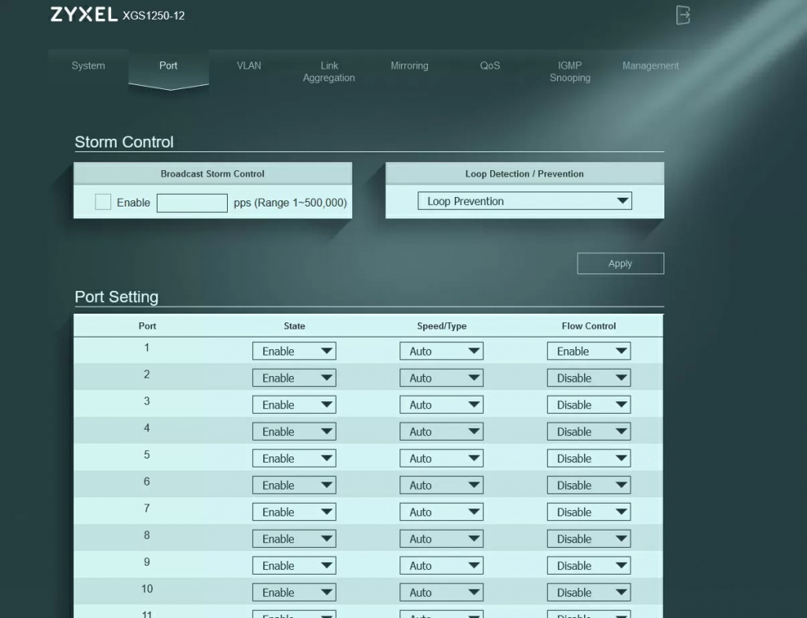Open the System tab

point(88,66)
